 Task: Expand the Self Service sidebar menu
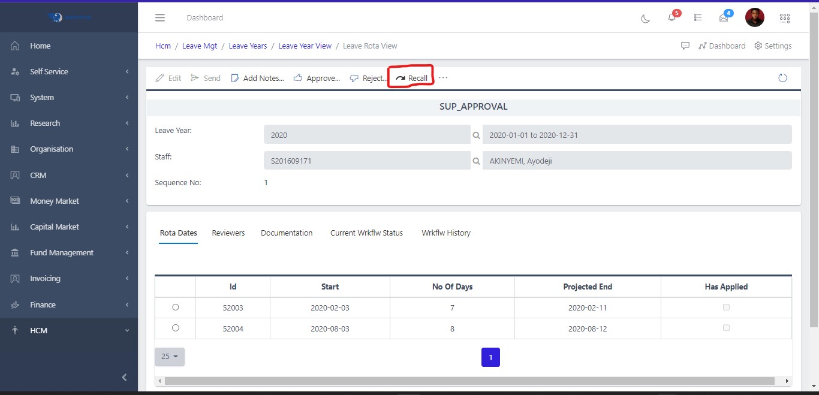pyautogui.click(x=69, y=71)
